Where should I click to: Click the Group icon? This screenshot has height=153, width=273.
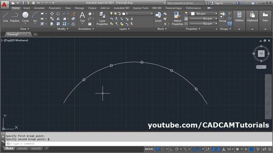coord(223,17)
